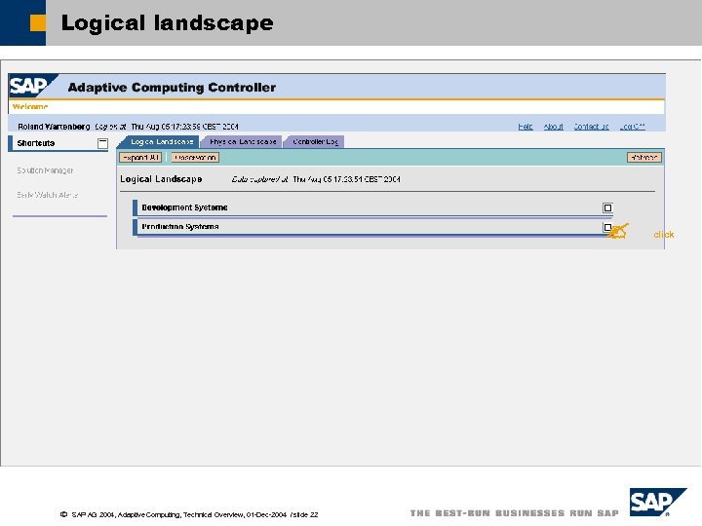This screenshot has height=526, width=702.
Task: Collapse the Shortcuts panel
Action: (x=102, y=143)
